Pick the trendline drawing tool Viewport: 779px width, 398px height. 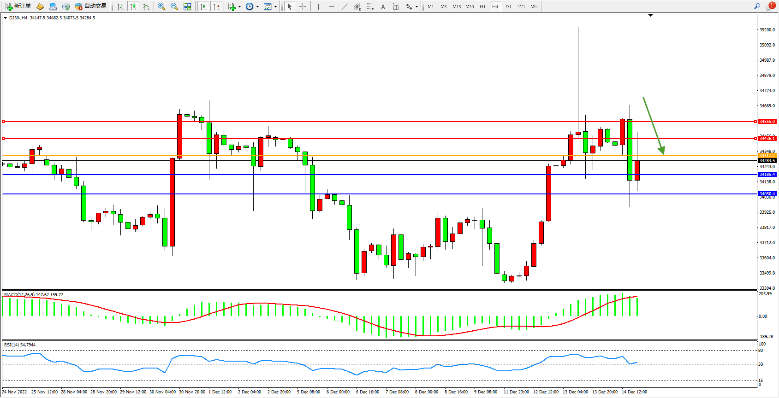344,6
